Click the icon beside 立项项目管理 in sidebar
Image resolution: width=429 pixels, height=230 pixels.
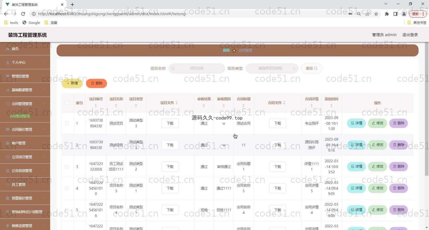tap(8, 157)
